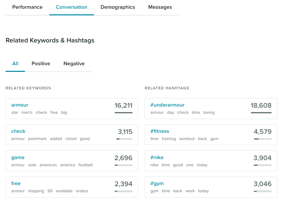Click the #underarmour volume bar
283x201 pixels.
click(x=261, y=113)
